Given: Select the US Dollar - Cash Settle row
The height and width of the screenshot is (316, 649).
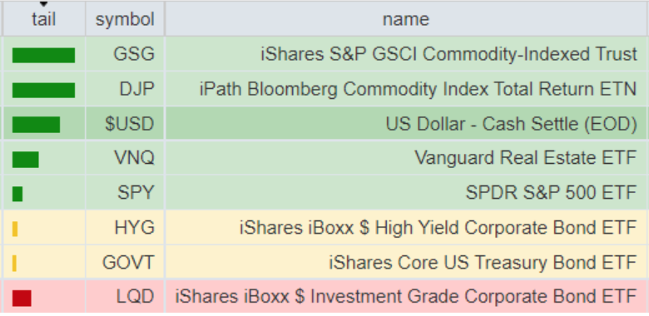Looking at the screenshot, I should point(325,123).
